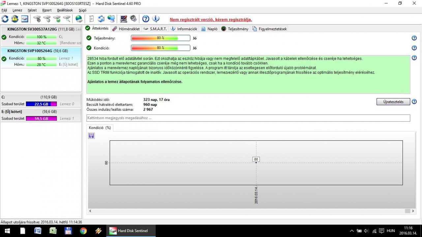Select the Kondíció (%) chart tab

pos(100,128)
